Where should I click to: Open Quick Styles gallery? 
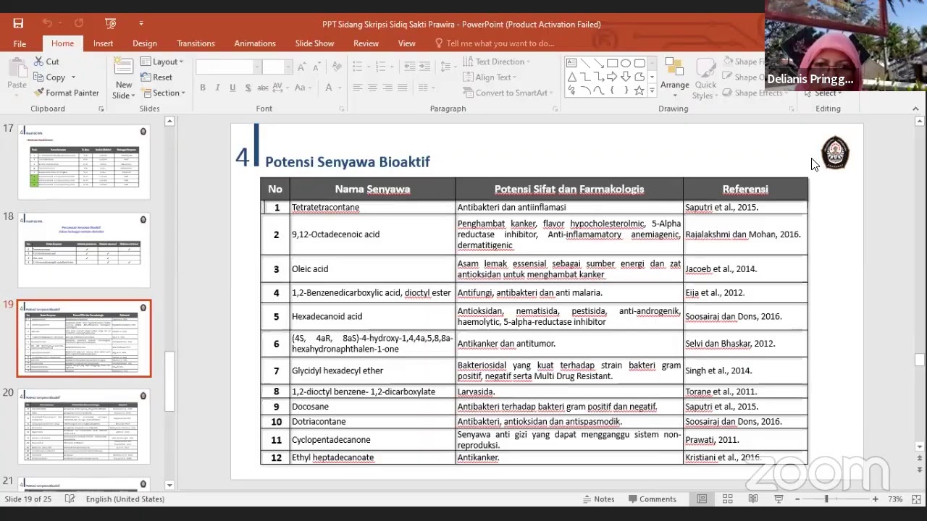pos(704,78)
